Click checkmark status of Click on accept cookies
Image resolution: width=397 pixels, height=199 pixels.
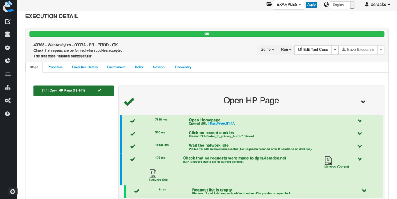click(x=133, y=134)
